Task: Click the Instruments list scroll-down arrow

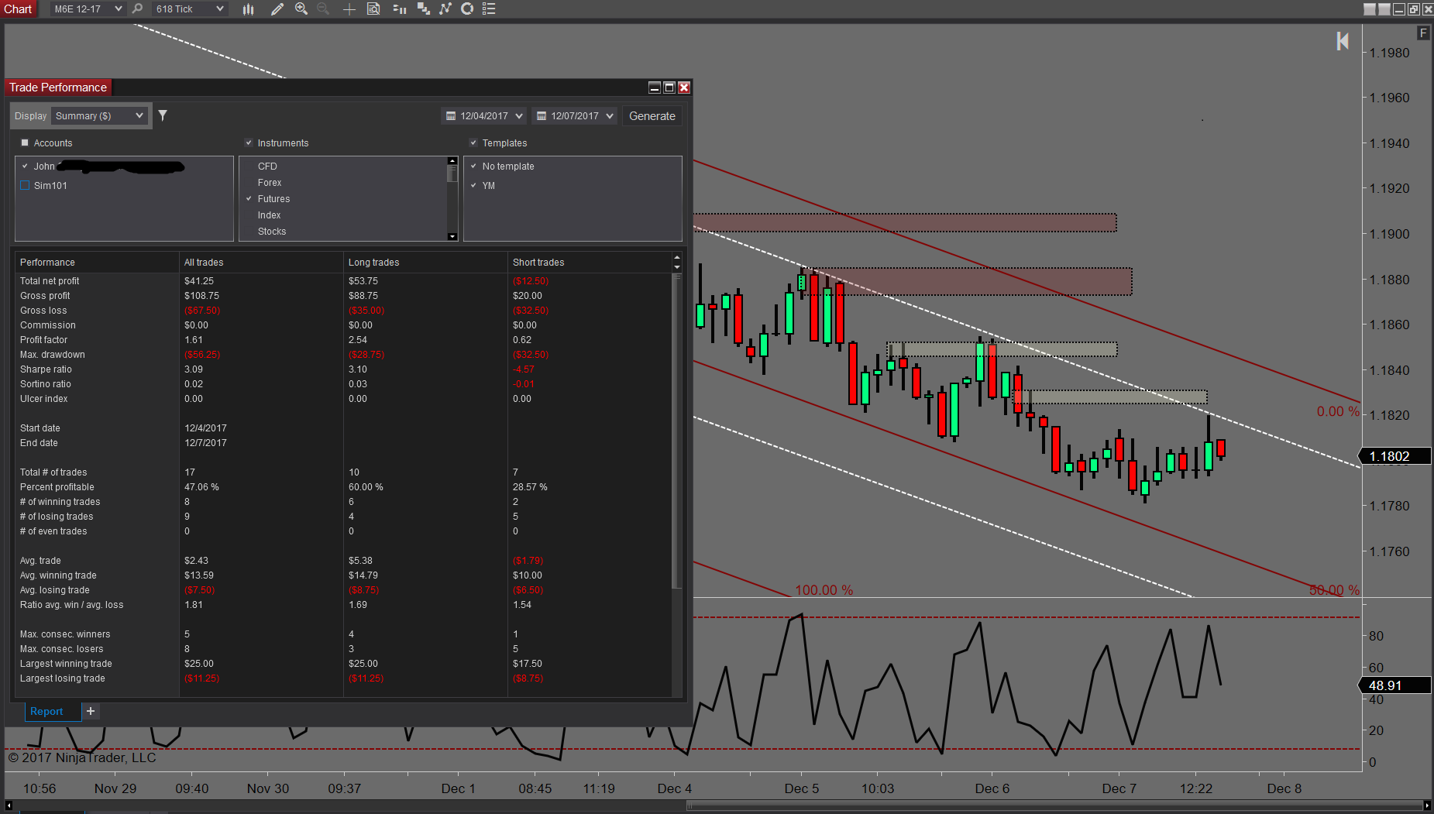Action: click(452, 236)
